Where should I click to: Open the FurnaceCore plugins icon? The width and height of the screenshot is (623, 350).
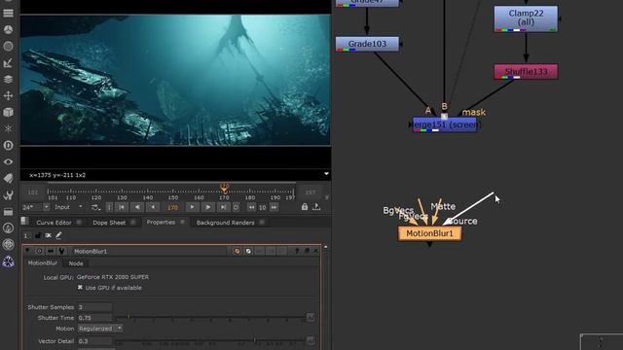pyautogui.click(x=8, y=227)
